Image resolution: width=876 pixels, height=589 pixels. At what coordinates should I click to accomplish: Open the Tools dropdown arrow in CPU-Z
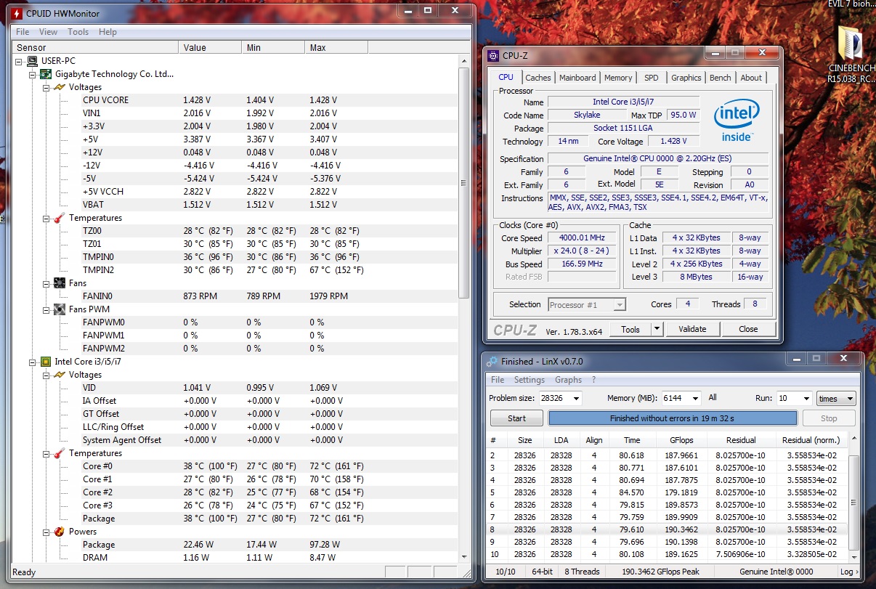point(657,329)
